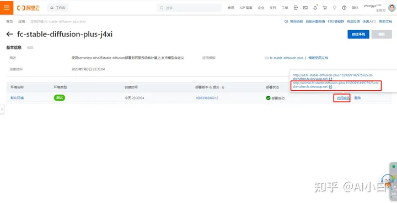Open deployment version 1688398386012
The height and width of the screenshot is (203, 397).
pyautogui.click(x=207, y=98)
